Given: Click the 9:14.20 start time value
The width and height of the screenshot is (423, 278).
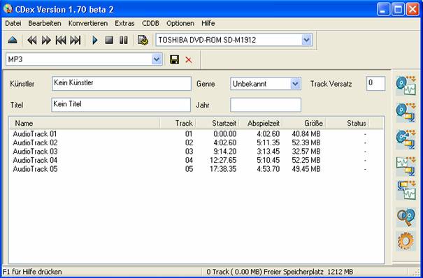Looking at the screenshot, I should 224,152.
